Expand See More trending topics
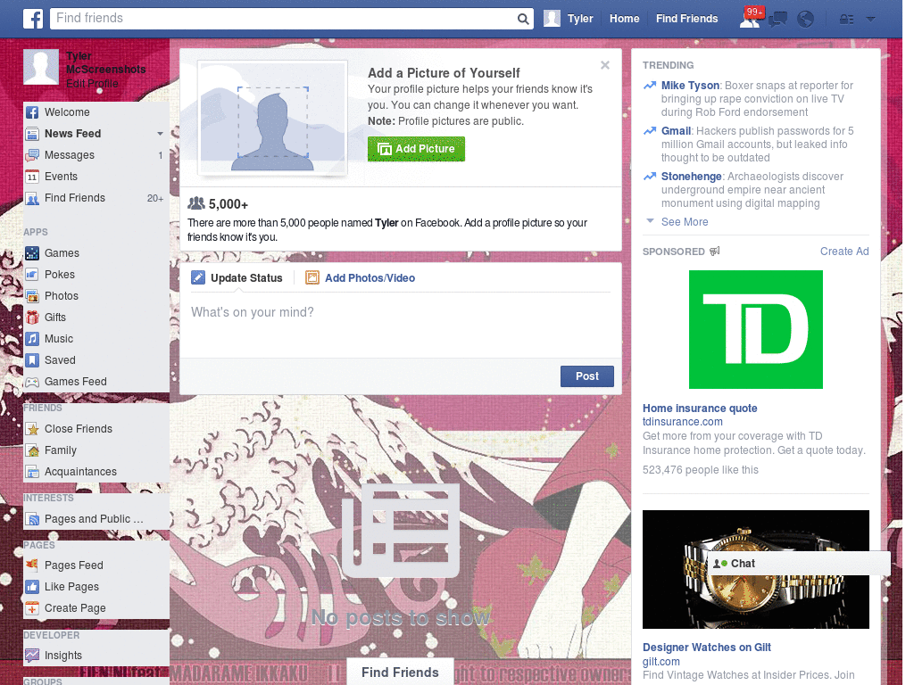914x685 pixels. 685,222
